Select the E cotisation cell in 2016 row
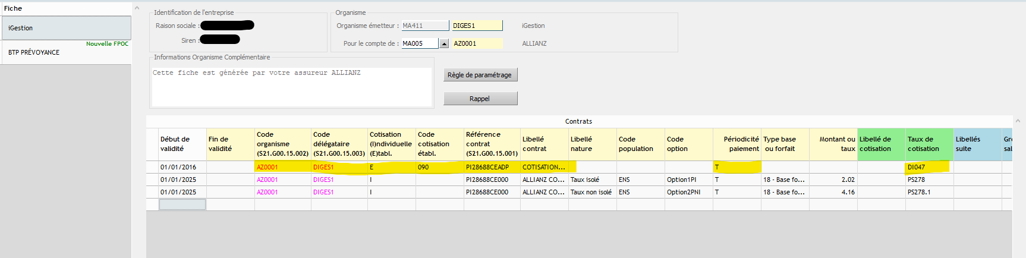The width and height of the screenshot is (1026, 258). (392, 167)
